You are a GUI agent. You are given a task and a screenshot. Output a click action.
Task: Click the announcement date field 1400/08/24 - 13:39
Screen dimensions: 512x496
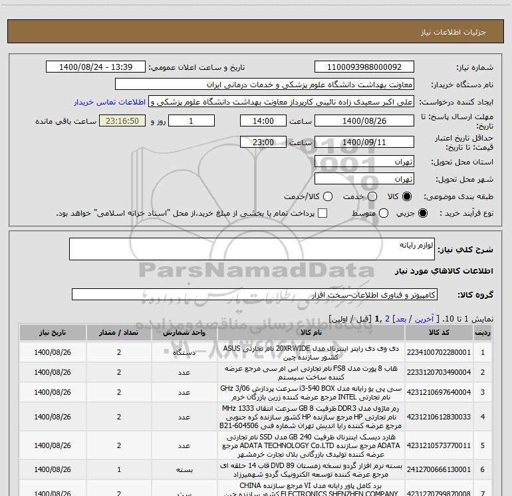pos(96,67)
